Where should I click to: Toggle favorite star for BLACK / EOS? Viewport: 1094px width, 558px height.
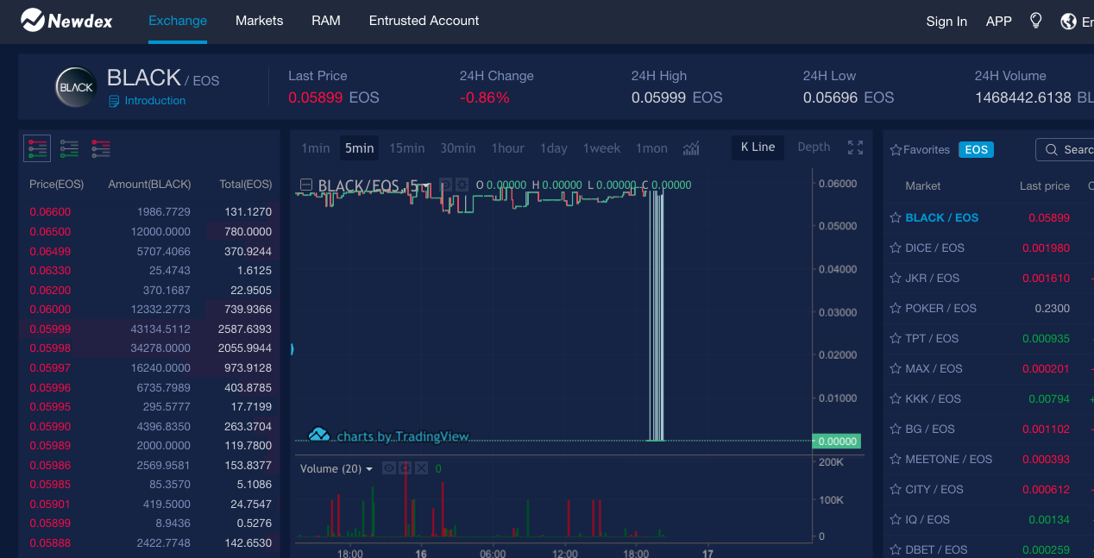896,217
